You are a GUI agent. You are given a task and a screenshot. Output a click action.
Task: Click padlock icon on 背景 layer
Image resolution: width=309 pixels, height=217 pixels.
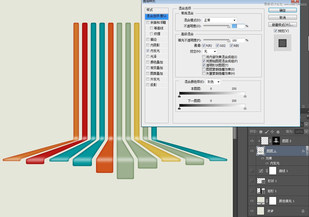[x=303, y=211]
